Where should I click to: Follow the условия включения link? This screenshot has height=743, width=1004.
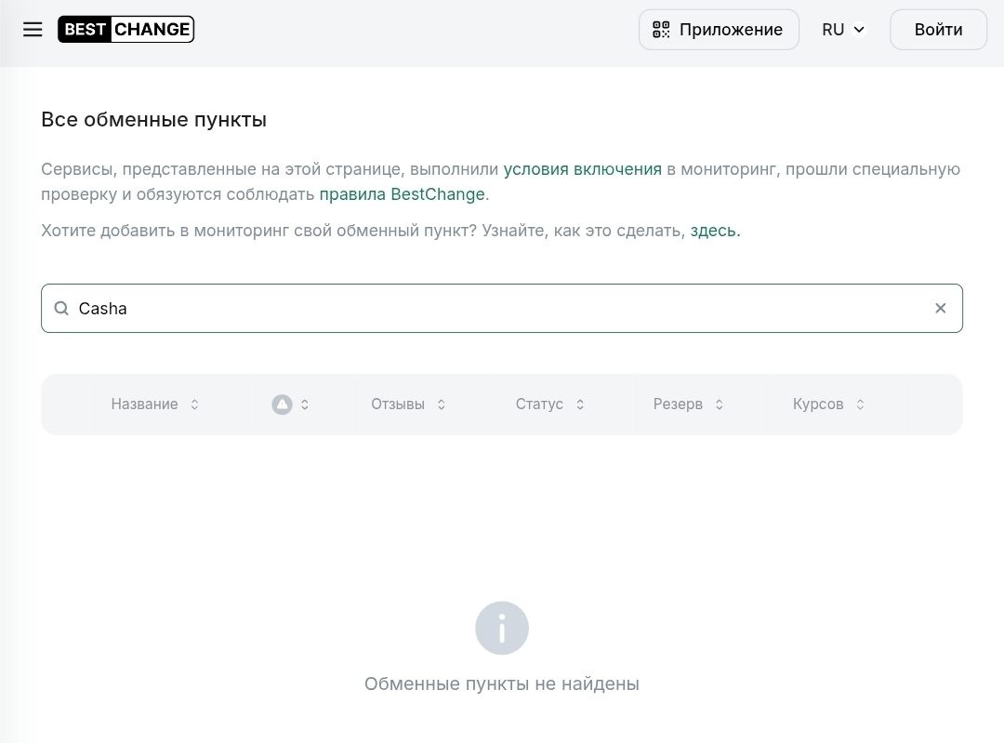(582, 169)
